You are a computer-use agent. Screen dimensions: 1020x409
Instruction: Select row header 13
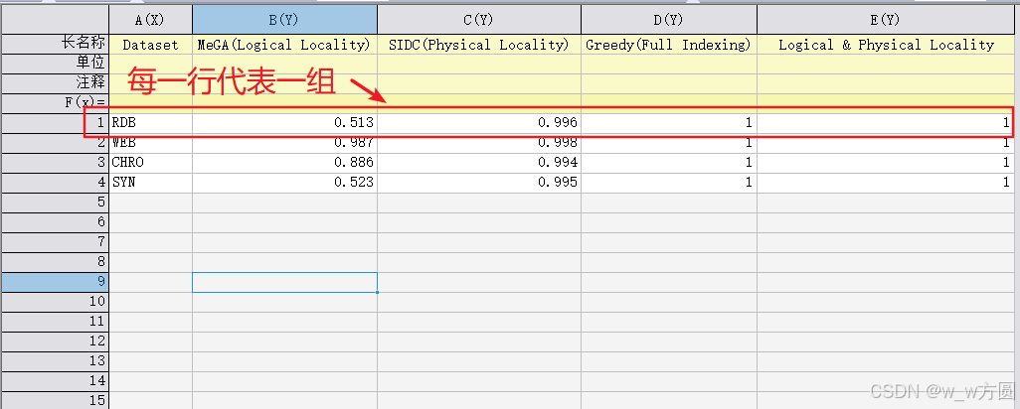tap(55, 360)
